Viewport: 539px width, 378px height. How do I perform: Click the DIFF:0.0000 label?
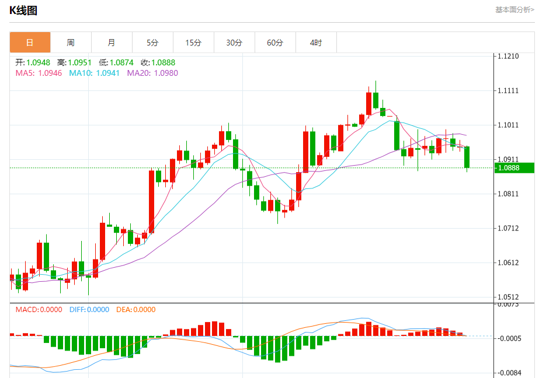coord(89,310)
